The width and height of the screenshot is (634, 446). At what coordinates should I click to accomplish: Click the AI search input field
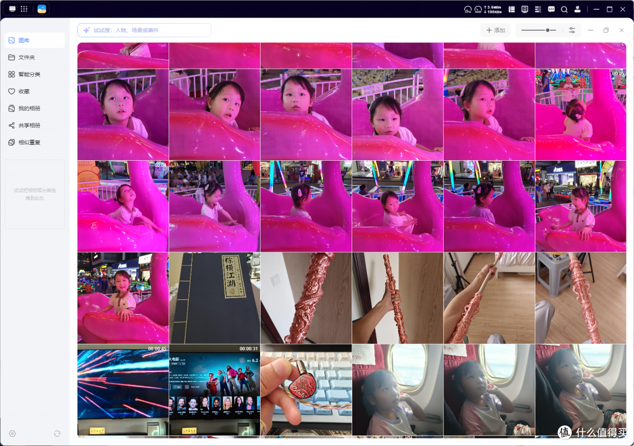pos(144,31)
